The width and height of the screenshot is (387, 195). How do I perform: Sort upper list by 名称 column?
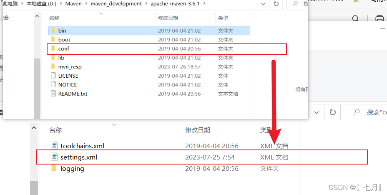tap(54, 18)
